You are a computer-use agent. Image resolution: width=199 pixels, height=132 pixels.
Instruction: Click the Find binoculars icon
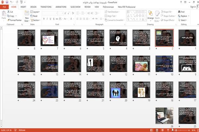tap(179, 12)
